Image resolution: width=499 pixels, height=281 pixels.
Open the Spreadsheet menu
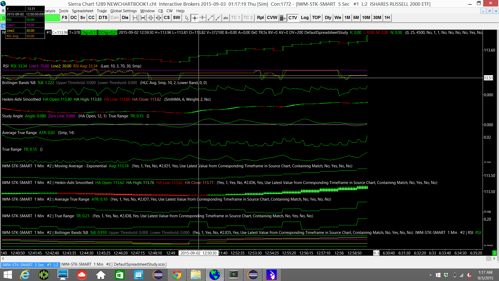tap(82, 11)
